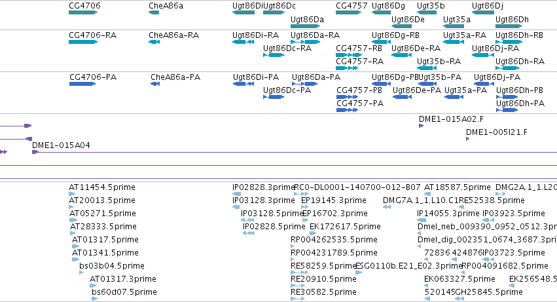Viewport: 557px width, 302px height.
Task: Click the Ugt86De gene label
Action: click(x=408, y=20)
